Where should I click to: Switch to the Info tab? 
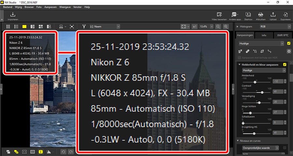pyautogui.click(x=264, y=35)
